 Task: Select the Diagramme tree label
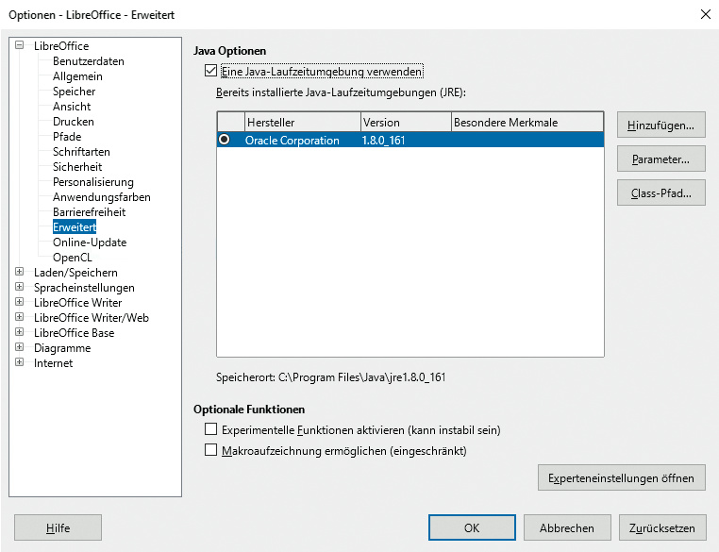point(62,348)
